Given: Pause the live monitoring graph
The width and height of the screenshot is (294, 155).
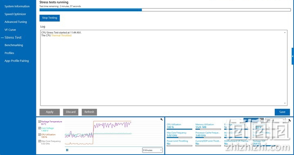Looking at the screenshot, I should pyautogui.click(x=67, y=150).
